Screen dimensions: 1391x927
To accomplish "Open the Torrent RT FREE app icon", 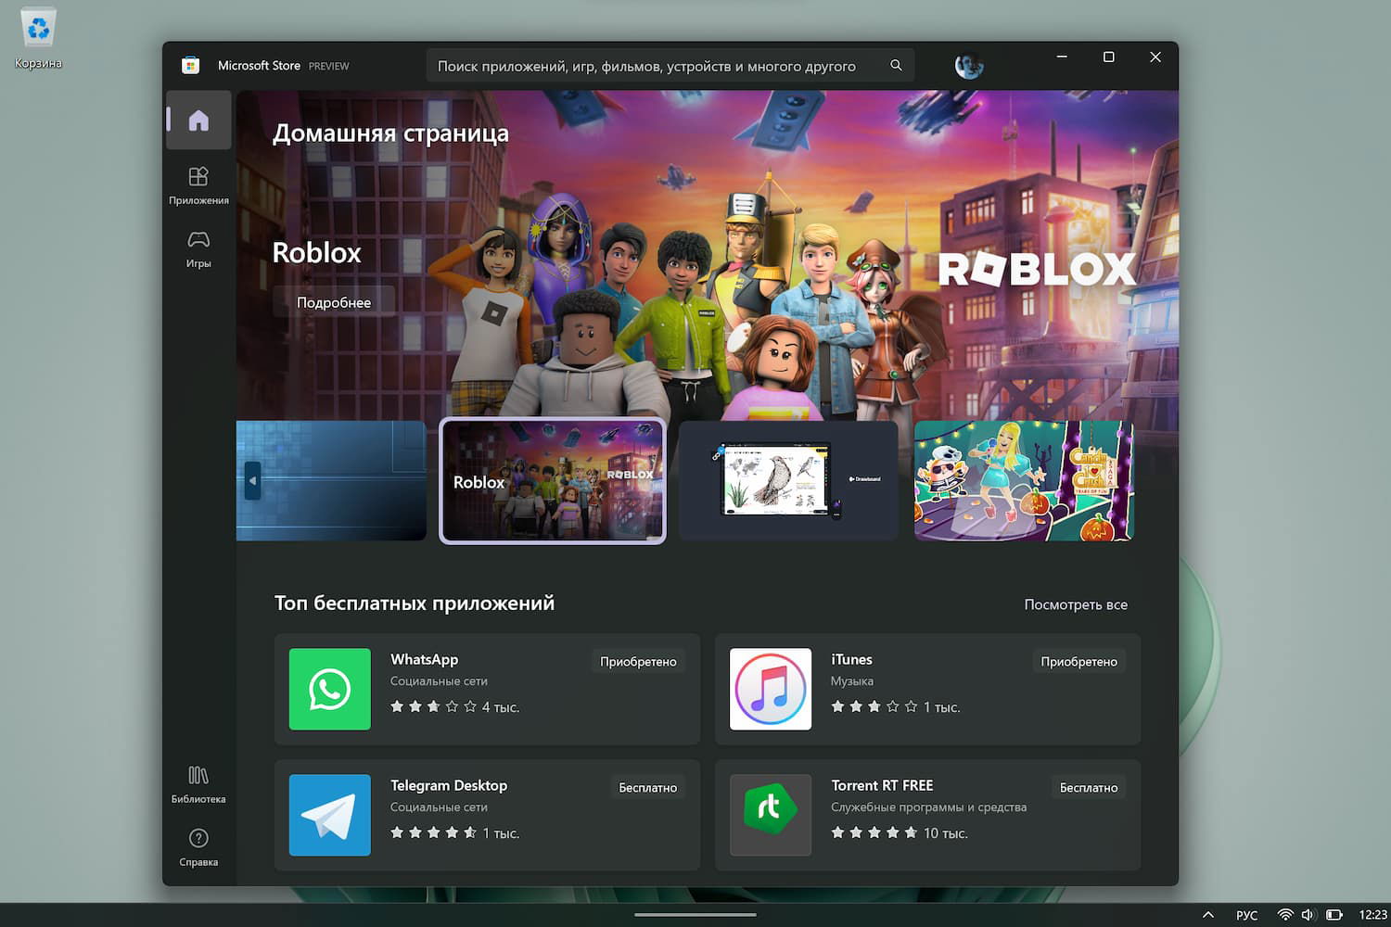I will [771, 815].
